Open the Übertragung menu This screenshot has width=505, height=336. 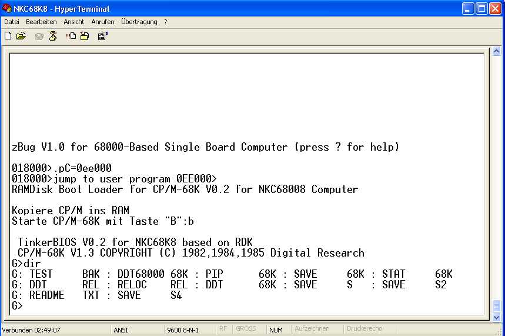[x=139, y=22]
